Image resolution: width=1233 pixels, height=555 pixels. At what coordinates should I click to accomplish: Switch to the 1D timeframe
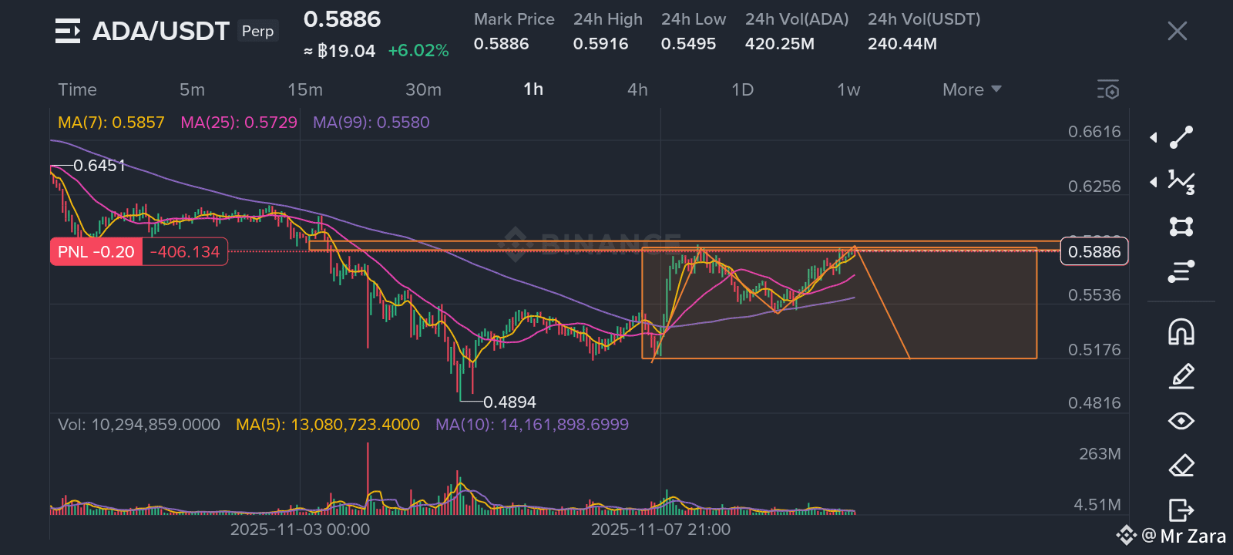click(x=743, y=89)
